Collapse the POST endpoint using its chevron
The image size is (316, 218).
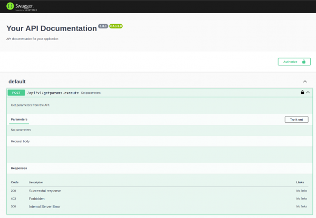(x=308, y=92)
